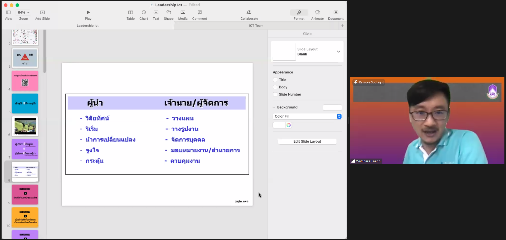Select slide 6 photo thumbnail

coord(25,126)
